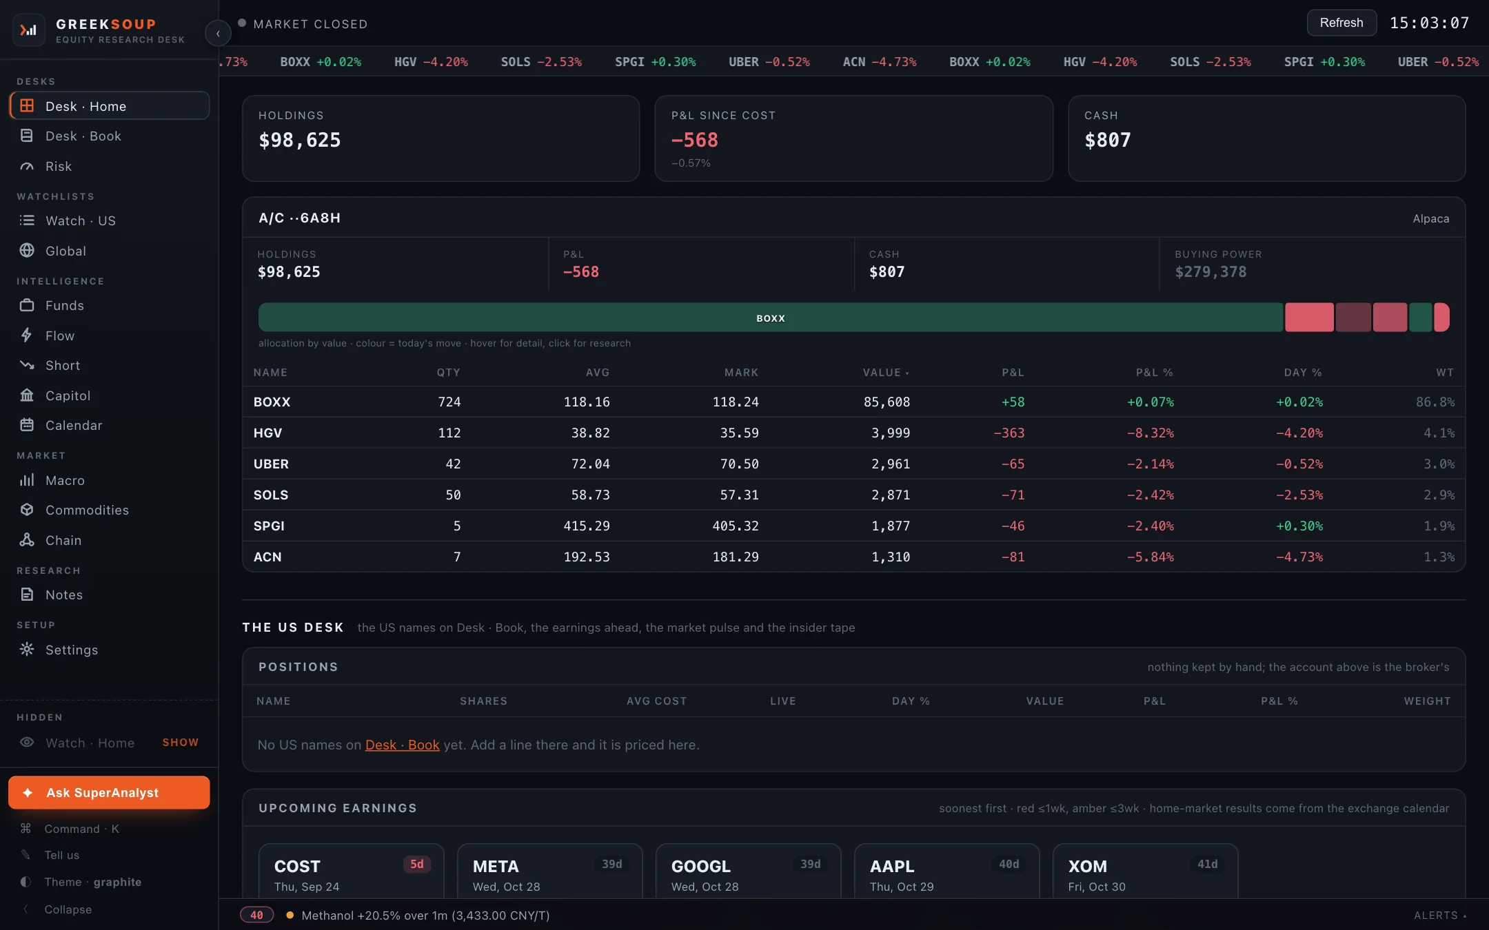Open the BOXX holdings row
The width and height of the screenshot is (1489, 930).
(x=853, y=402)
